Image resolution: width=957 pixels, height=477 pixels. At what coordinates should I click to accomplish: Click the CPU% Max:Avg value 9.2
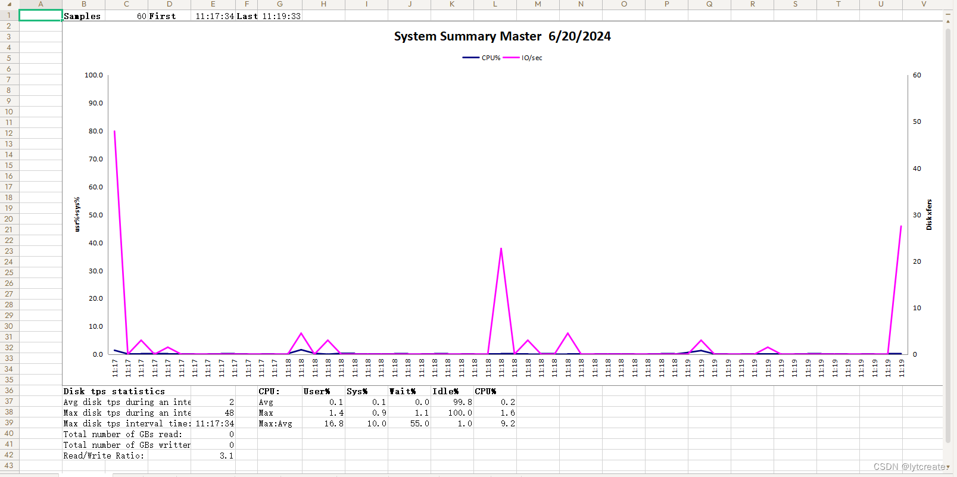point(495,423)
